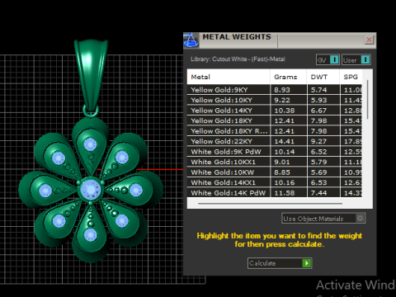Click the center gemstone of flower pendant
Viewport: 396px width, 297px height.
91,190
